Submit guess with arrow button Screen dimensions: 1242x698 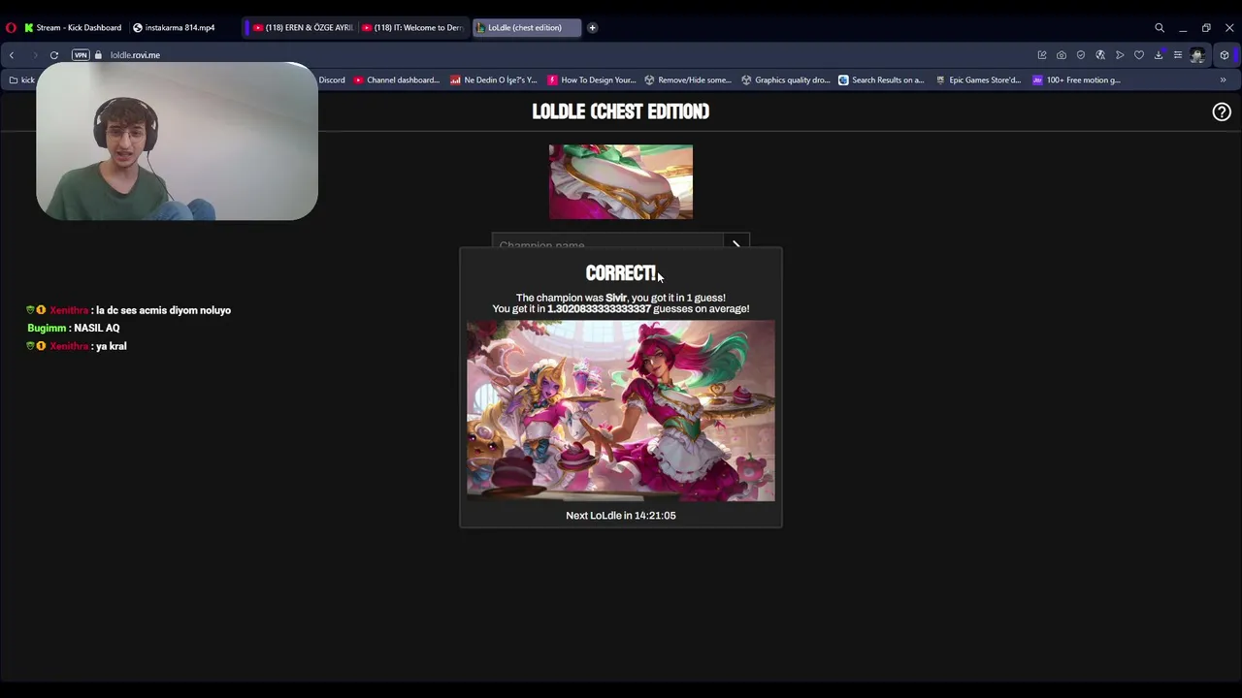[736, 242]
